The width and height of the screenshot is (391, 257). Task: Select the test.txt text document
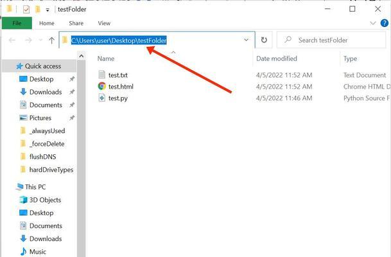(x=117, y=75)
